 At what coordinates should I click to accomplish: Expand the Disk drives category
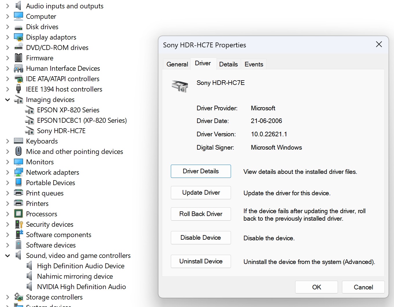click(x=8, y=27)
